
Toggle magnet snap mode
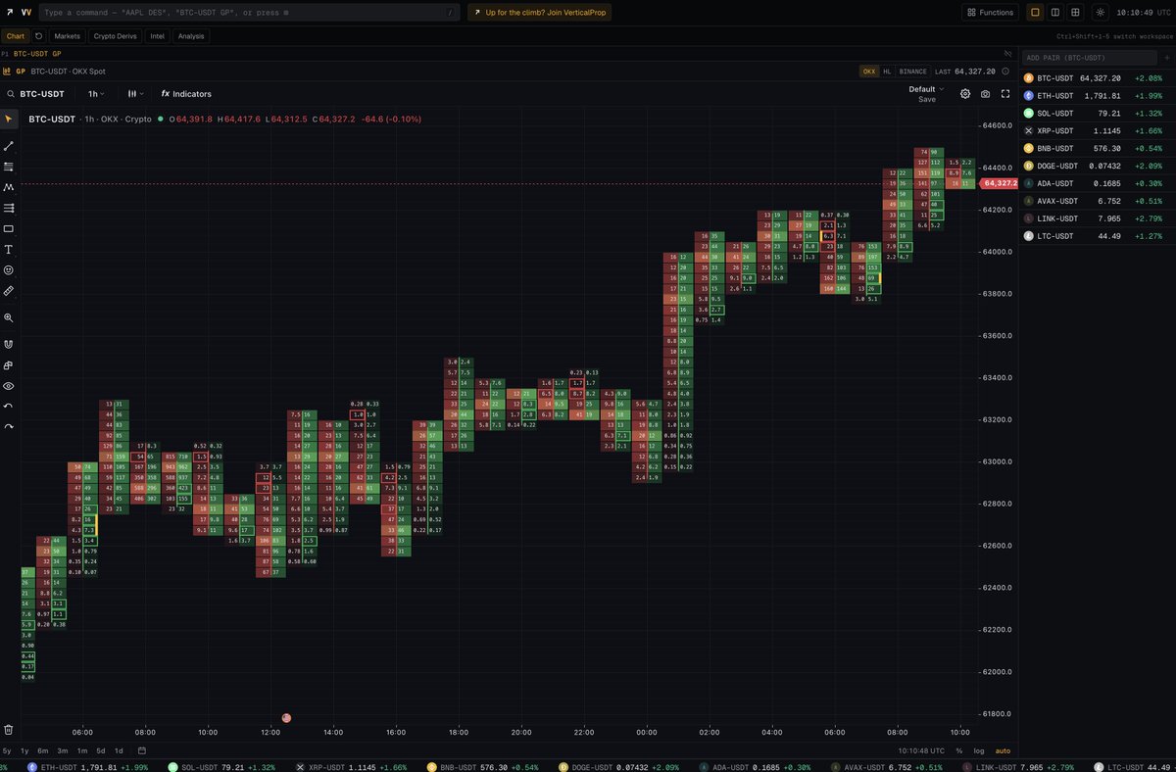(9, 344)
